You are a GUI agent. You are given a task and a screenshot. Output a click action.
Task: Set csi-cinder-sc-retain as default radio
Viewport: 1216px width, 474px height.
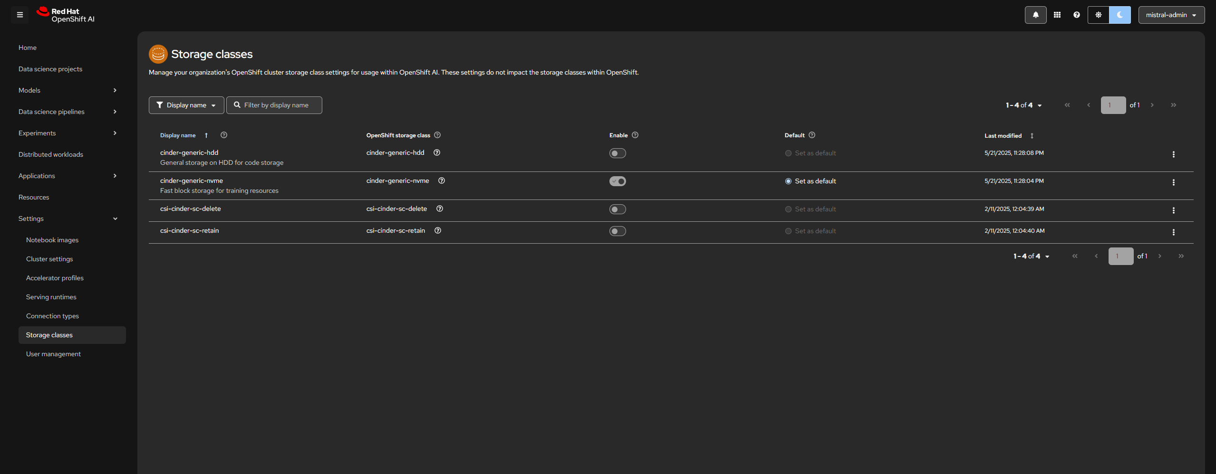788,231
